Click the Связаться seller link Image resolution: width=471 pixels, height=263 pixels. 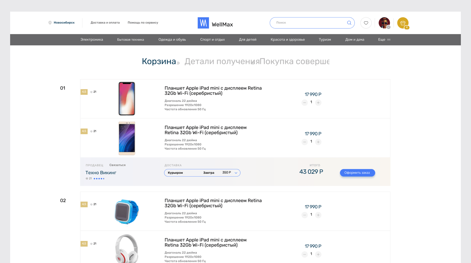(x=117, y=165)
